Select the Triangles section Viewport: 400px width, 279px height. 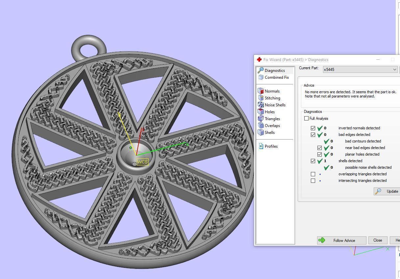(272, 118)
